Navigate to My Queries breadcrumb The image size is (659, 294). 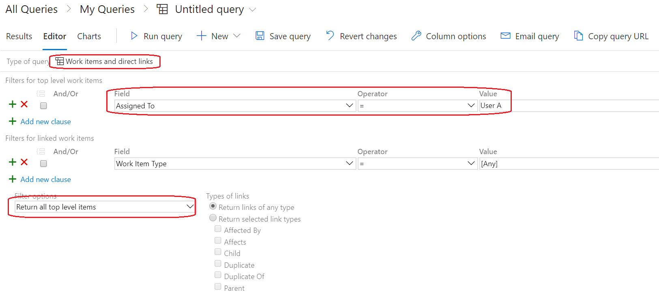[107, 9]
